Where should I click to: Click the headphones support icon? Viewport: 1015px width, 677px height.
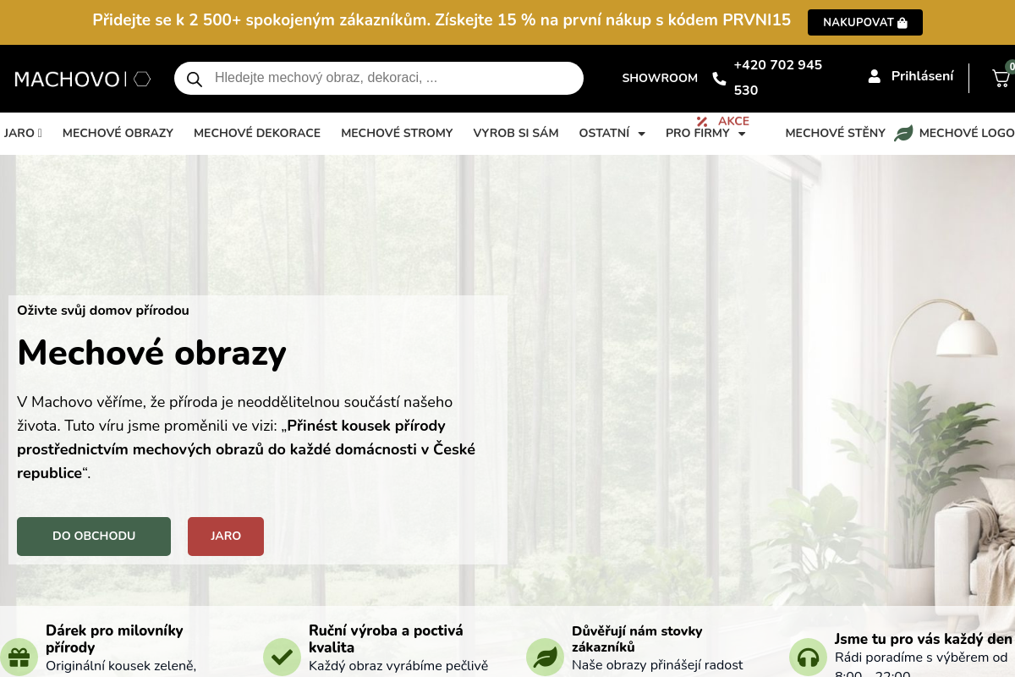click(808, 657)
